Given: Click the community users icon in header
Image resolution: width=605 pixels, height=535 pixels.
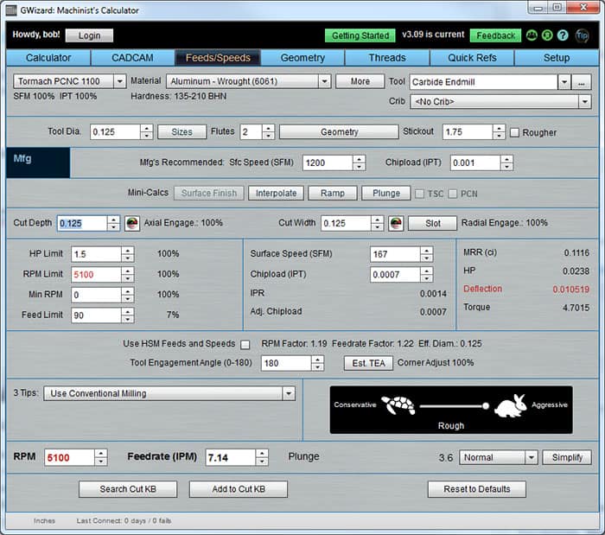Looking at the screenshot, I should pyautogui.click(x=532, y=36).
